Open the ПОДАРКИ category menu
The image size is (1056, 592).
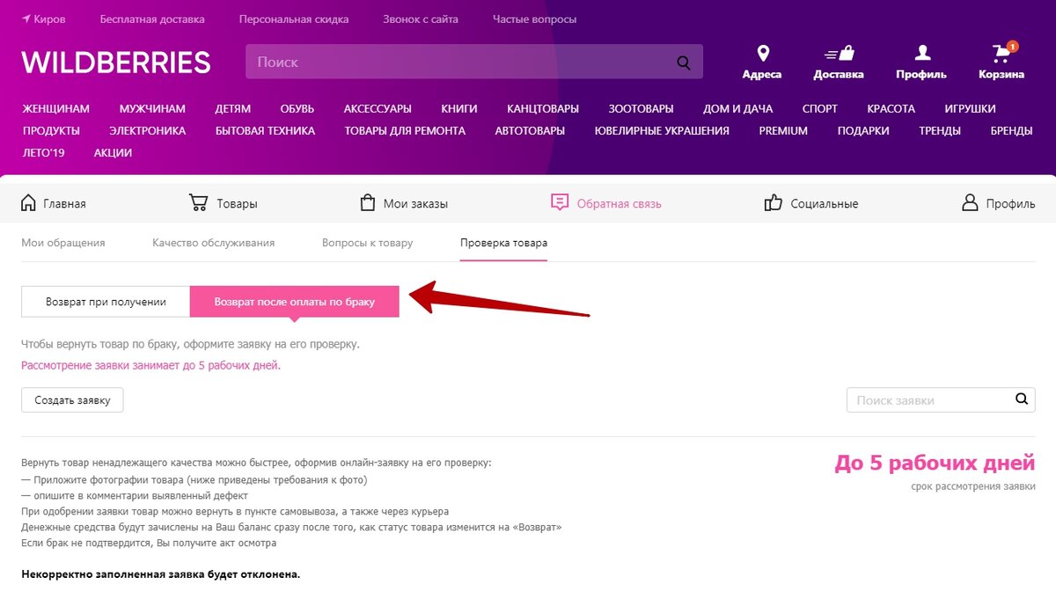coord(863,131)
